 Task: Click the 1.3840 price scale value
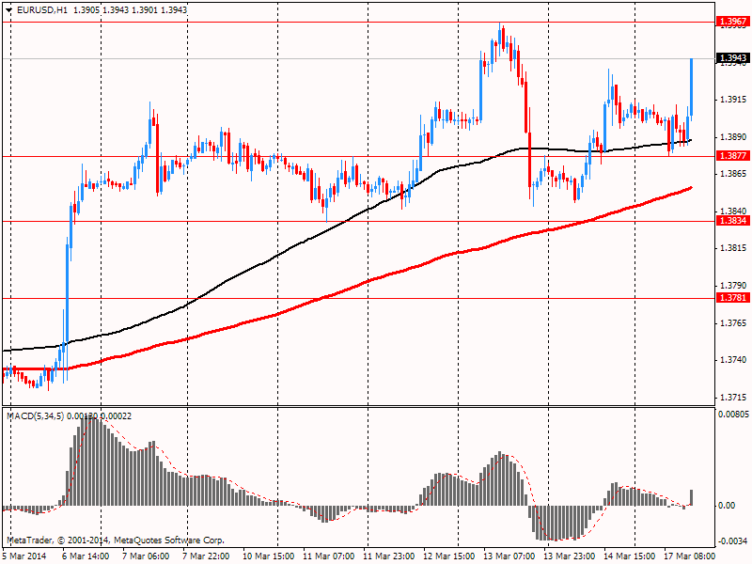point(734,211)
